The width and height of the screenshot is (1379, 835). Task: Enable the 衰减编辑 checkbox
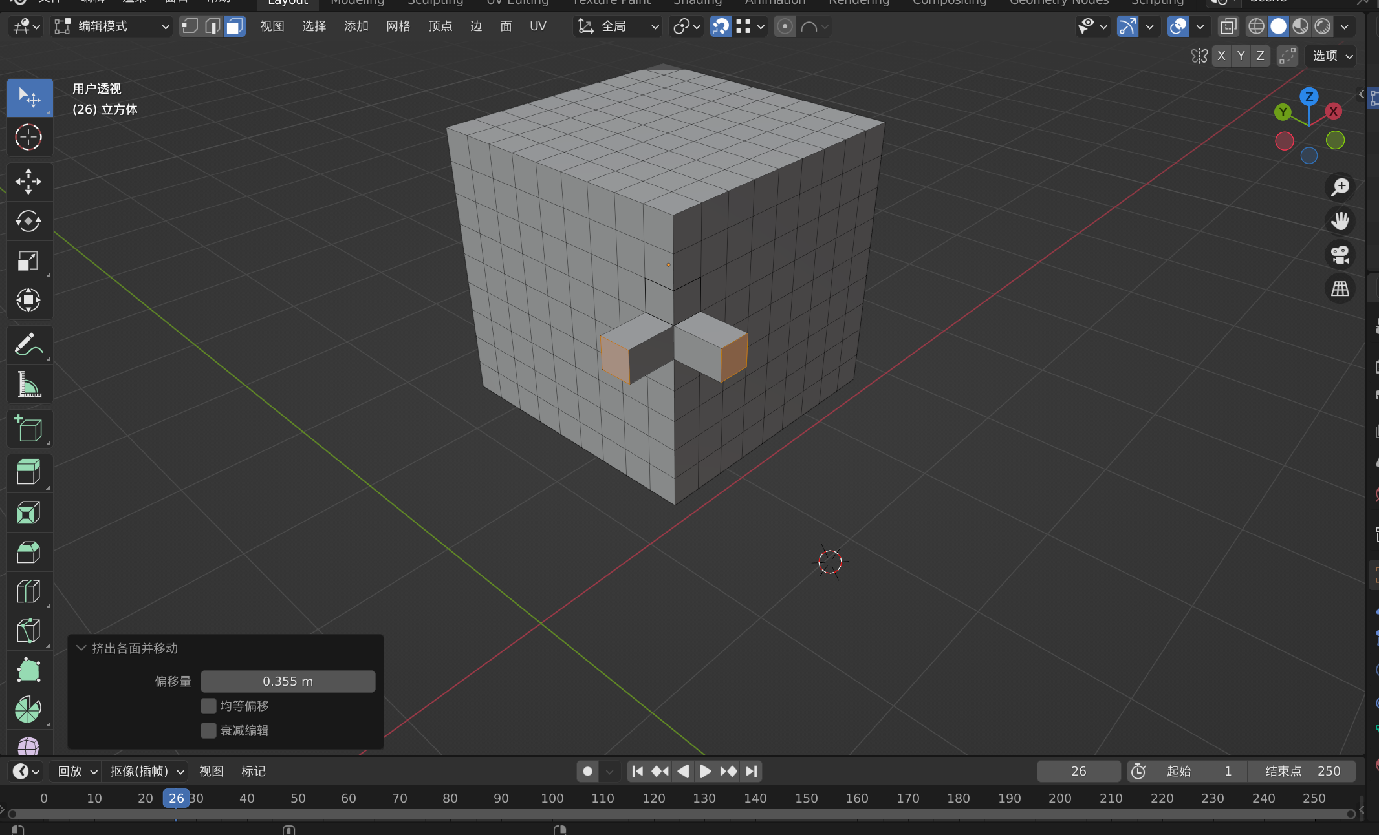click(208, 730)
